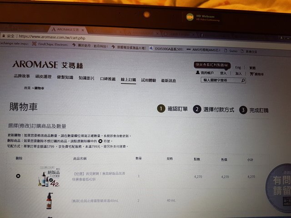This screenshot has width=291, height=218.
Task: Click the 商品名稱 column header
Action: [80, 159]
